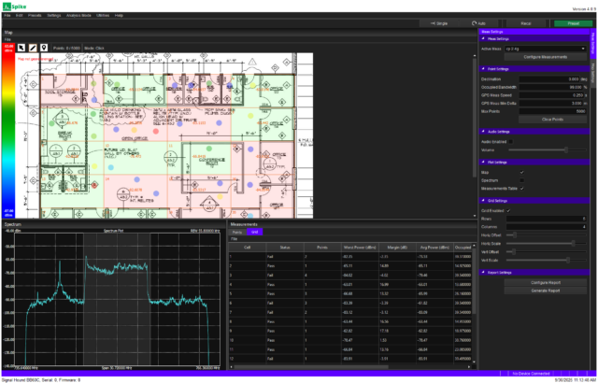598x383 pixels.
Task: Click the Recal button
Action: pyautogui.click(x=526, y=23)
